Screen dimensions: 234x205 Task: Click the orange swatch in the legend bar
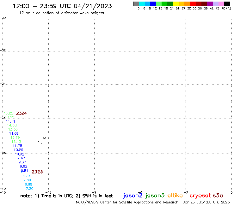(187, 4)
